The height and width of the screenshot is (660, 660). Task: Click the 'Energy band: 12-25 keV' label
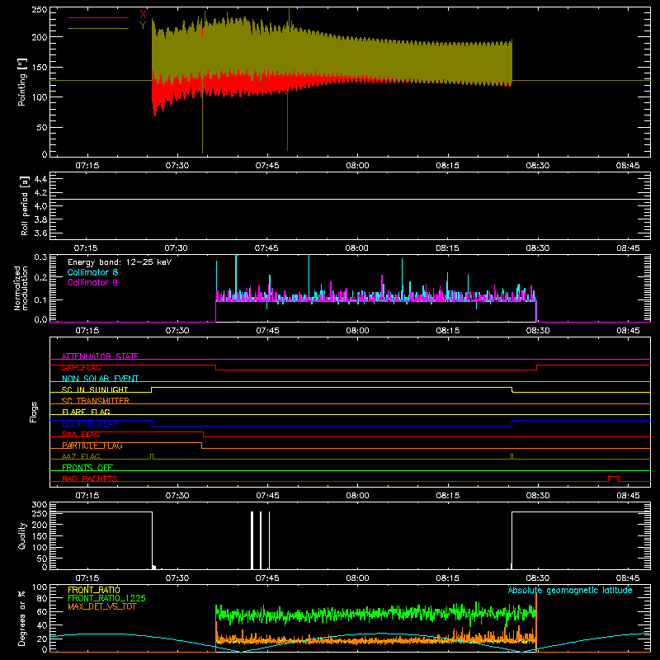click(x=120, y=262)
